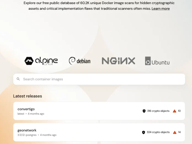Click the warning count '10' for convertigo

pyautogui.click(x=179, y=111)
